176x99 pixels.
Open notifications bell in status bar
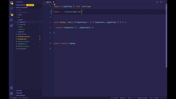click(165, 98)
